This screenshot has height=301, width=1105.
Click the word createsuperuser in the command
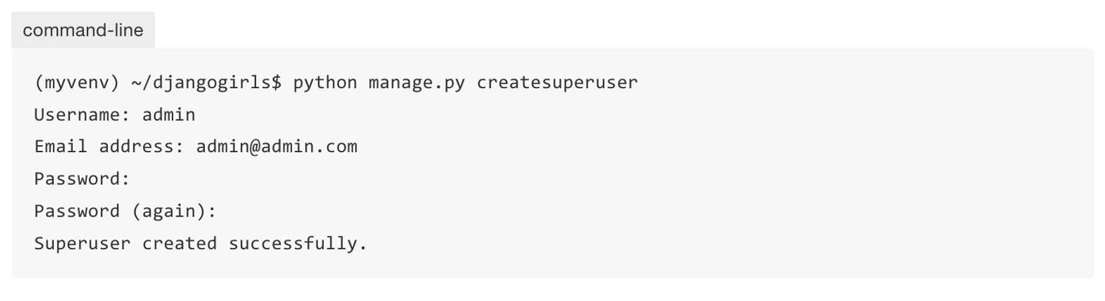tap(557, 82)
